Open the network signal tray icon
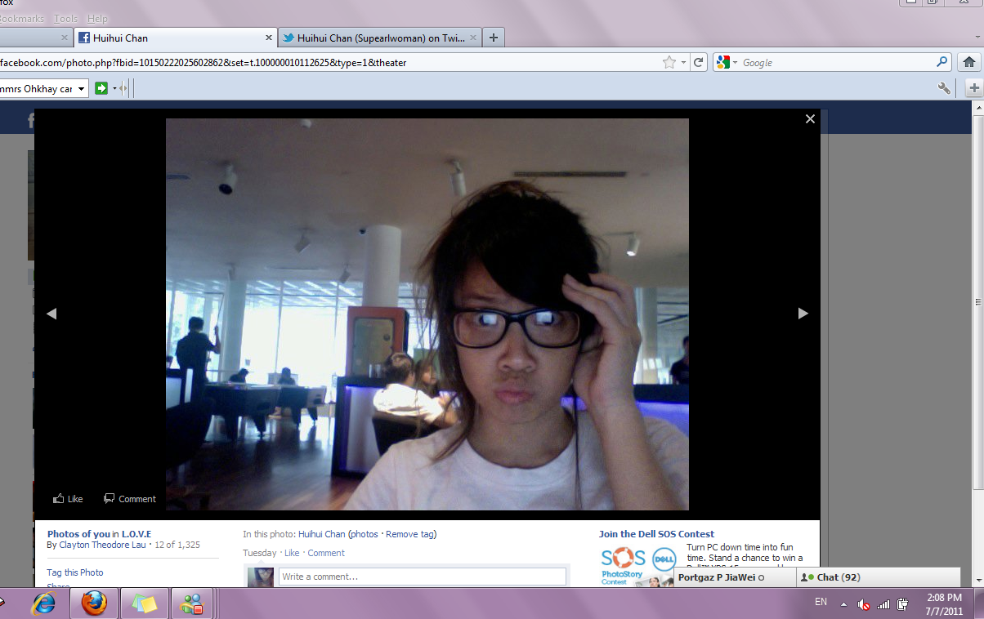The height and width of the screenshot is (619, 984). [x=883, y=604]
